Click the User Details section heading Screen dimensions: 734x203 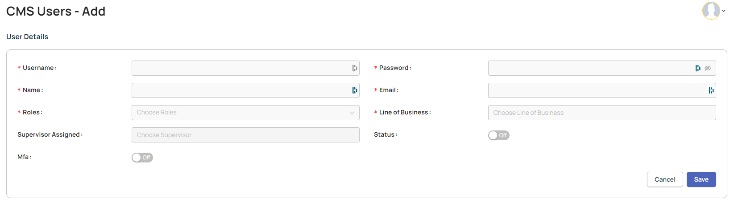(27, 37)
